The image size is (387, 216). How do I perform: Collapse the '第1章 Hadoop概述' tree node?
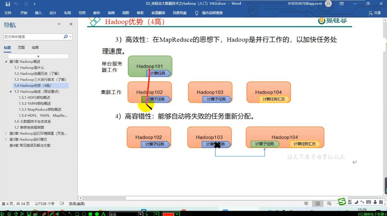point(6,62)
